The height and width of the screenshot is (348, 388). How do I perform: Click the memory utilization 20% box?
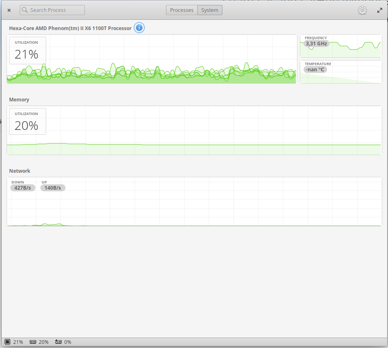pos(28,121)
